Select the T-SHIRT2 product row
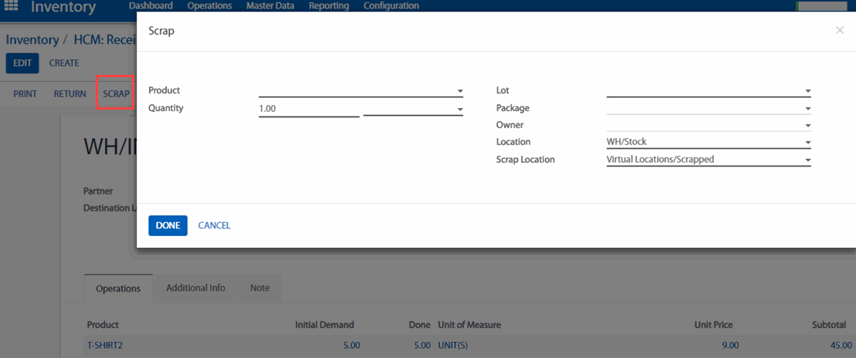856x358 pixels. pyautogui.click(x=105, y=345)
